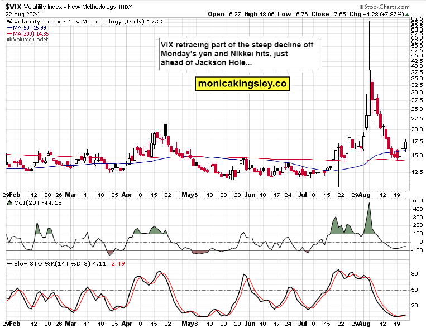Click the VIX retracing annotation text box
This screenshot has height=328, width=426.
[x=237, y=55]
